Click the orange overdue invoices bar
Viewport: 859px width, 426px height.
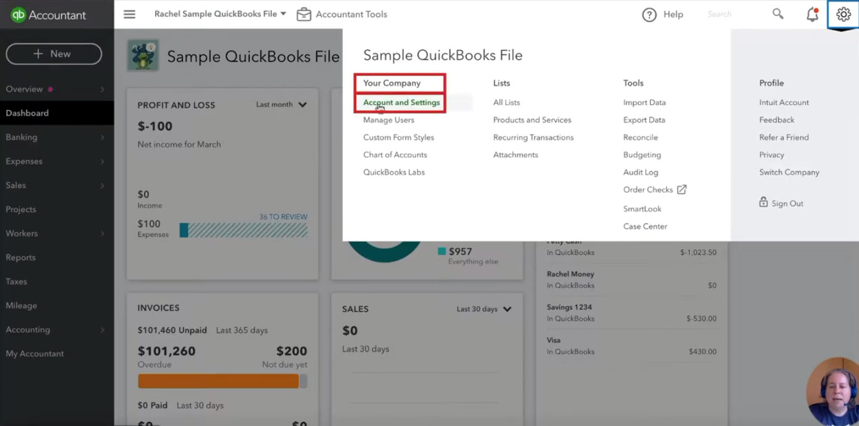pyautogui.click(x=218, y=382)
